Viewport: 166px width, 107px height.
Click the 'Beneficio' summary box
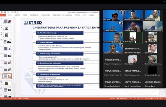[60, 86]
